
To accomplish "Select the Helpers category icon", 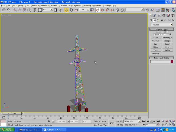I will [165, 20].
